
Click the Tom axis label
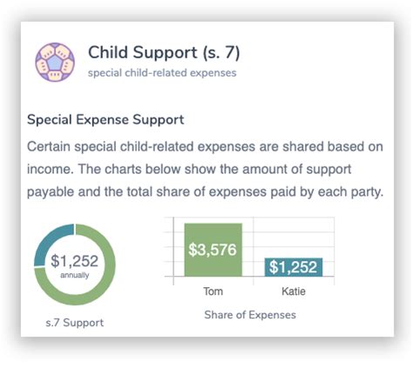(x=213, y=291)
